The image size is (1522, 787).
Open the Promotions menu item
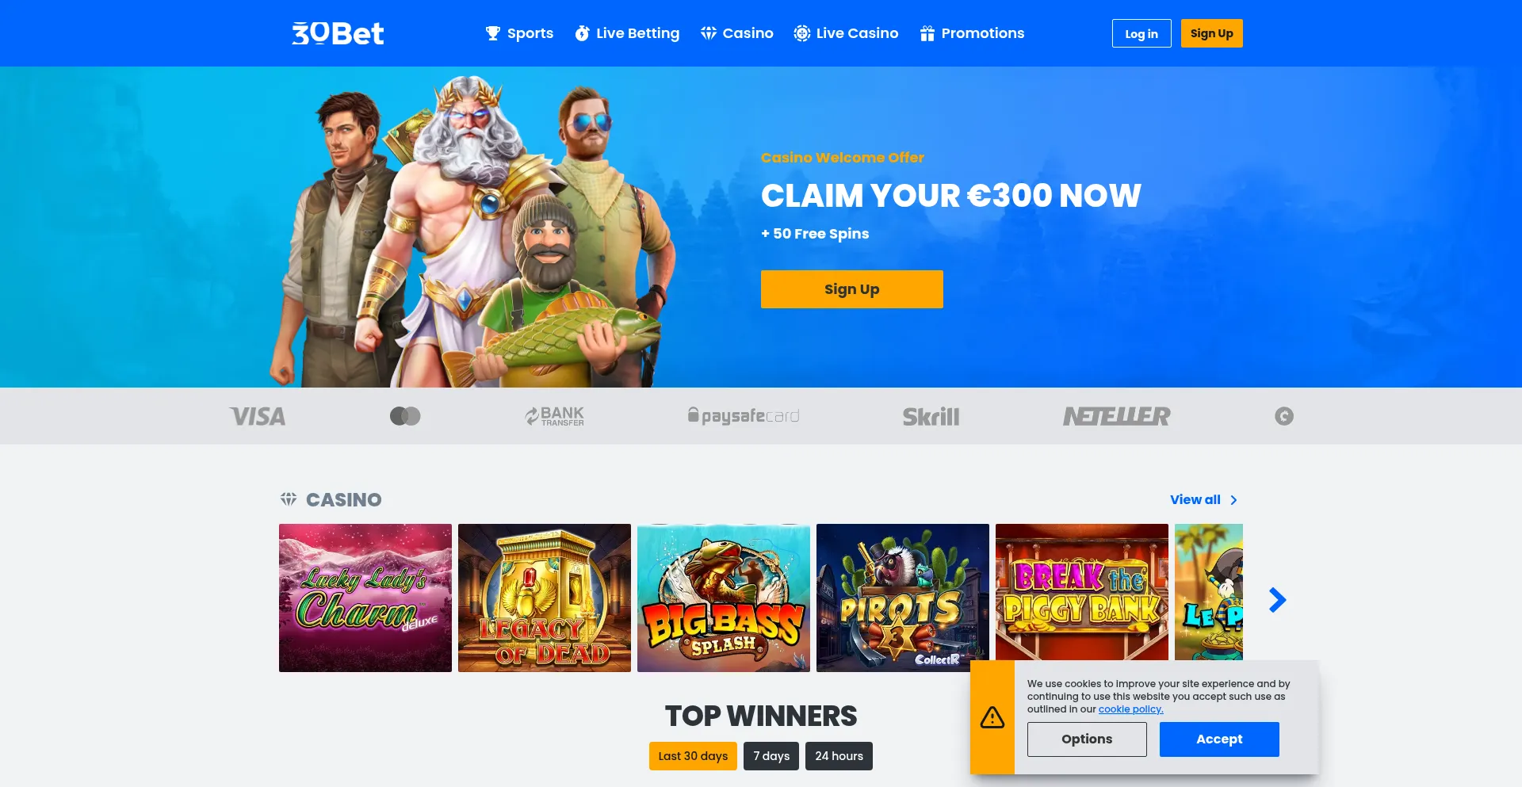972,33
